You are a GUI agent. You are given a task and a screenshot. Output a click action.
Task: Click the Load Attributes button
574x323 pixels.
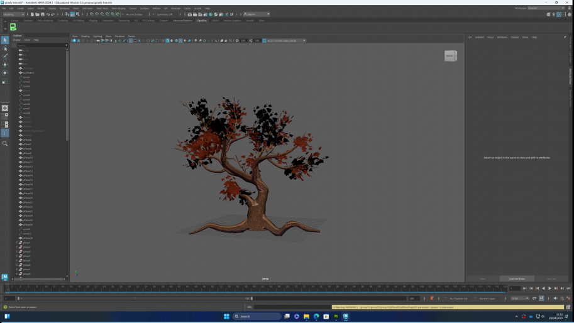click(517, 278)
